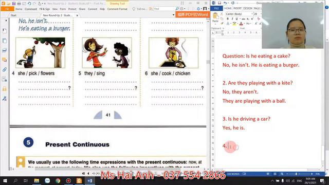Switch to the DESIGN tab in Word
This screenshot has height=185, width=329.
click(248, 8)
